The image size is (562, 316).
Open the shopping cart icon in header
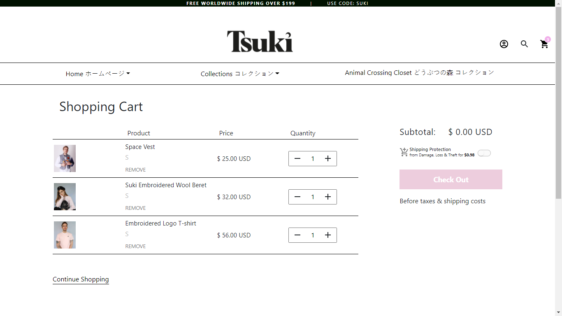(x=544, y=44)
